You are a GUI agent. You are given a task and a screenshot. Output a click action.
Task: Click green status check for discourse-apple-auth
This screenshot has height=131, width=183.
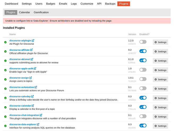(5, 70)
